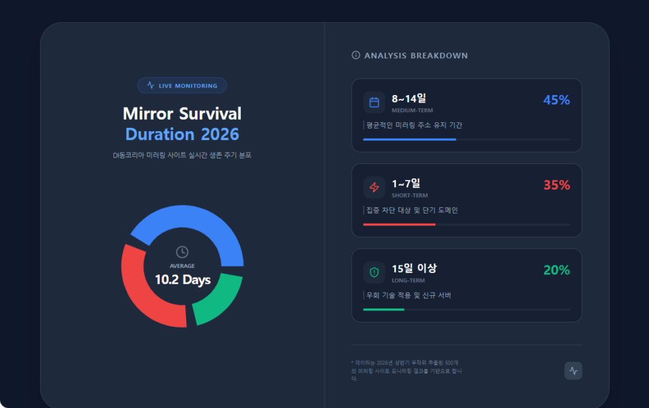
Task: Click the pulse activity icon at bottom right
Action: coord(573,371)
